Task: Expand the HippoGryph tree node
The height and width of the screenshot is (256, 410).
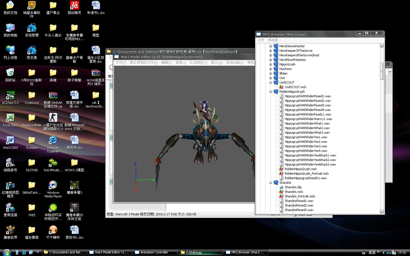Action: click(x=270, y=64)
